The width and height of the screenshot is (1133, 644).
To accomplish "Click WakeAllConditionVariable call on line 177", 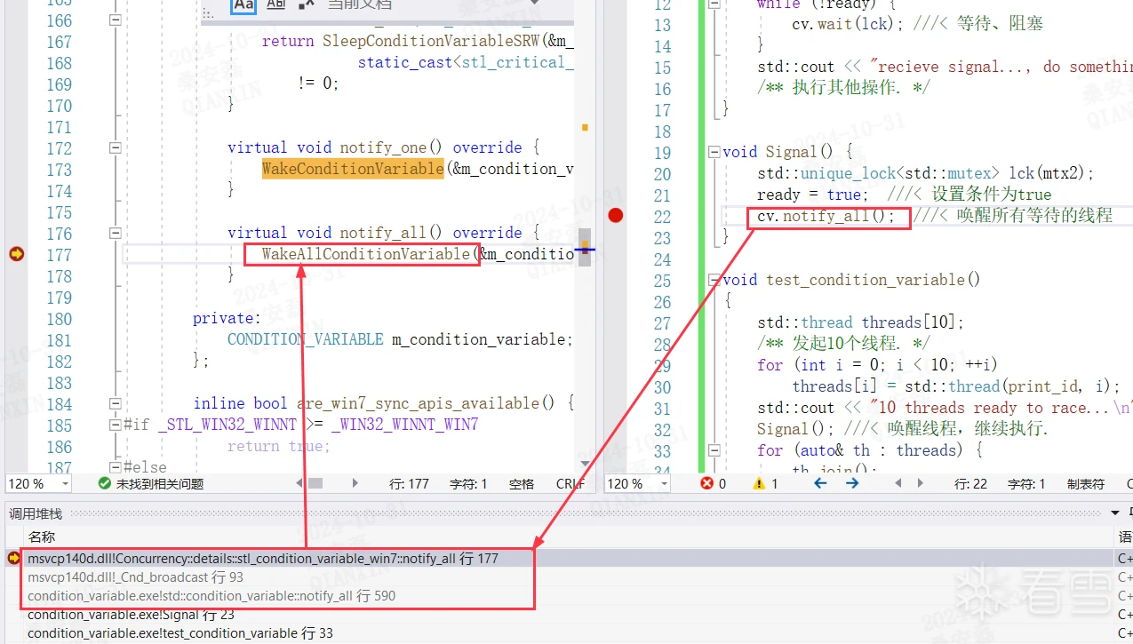I will coord(365,254).
